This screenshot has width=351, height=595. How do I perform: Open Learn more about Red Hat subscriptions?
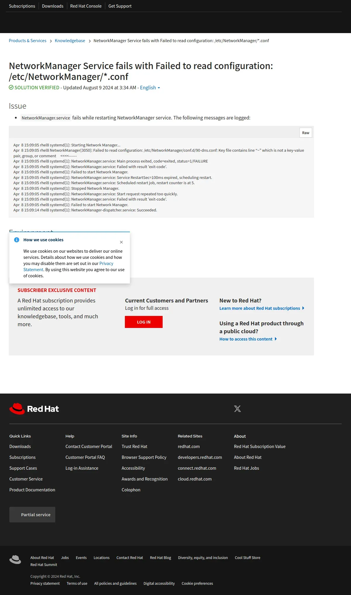(x=262, y=308)
